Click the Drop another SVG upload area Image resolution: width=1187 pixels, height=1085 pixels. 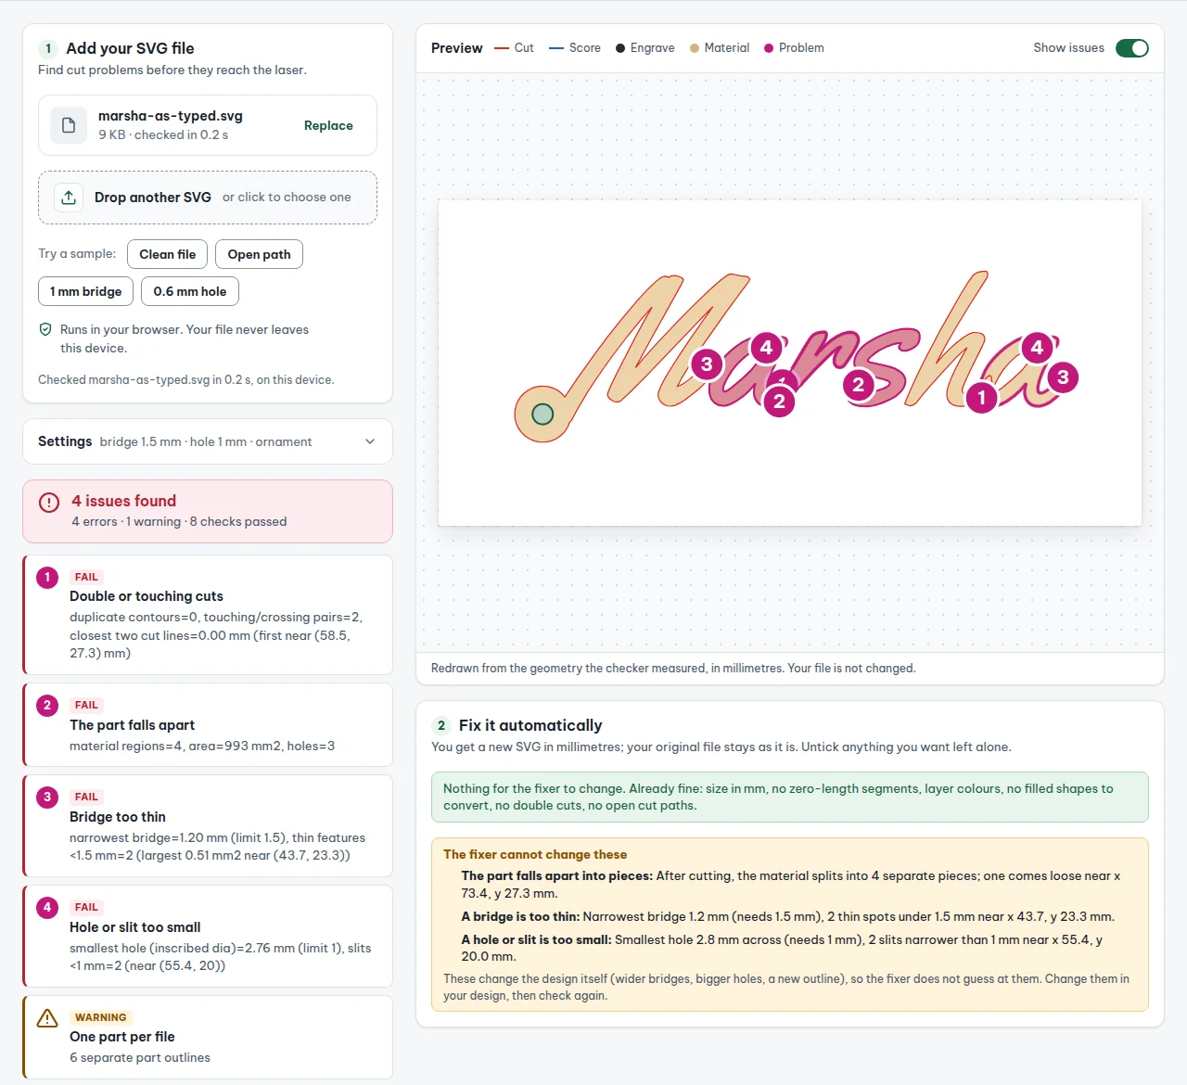208,198
